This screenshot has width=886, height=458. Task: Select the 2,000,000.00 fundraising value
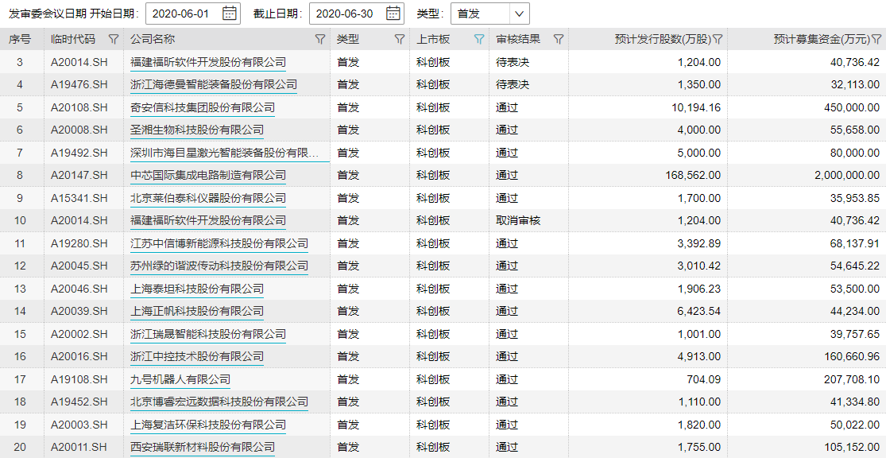(847, 175)
